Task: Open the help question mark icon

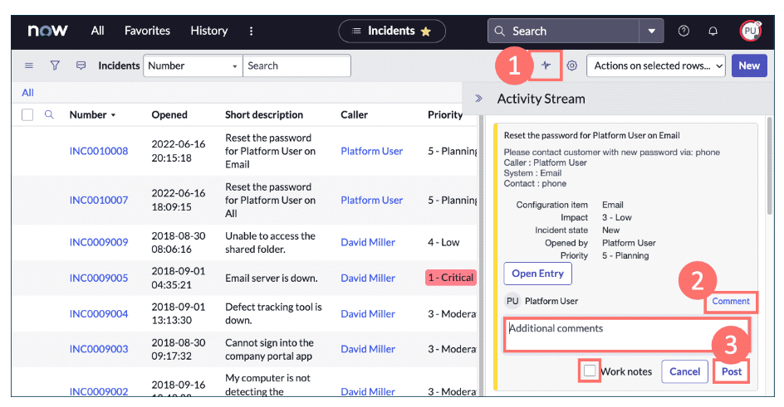Action: tap(684, 31)
